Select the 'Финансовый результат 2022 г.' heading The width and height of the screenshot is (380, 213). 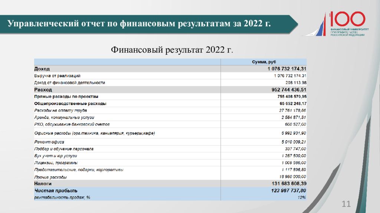[172, 50]
